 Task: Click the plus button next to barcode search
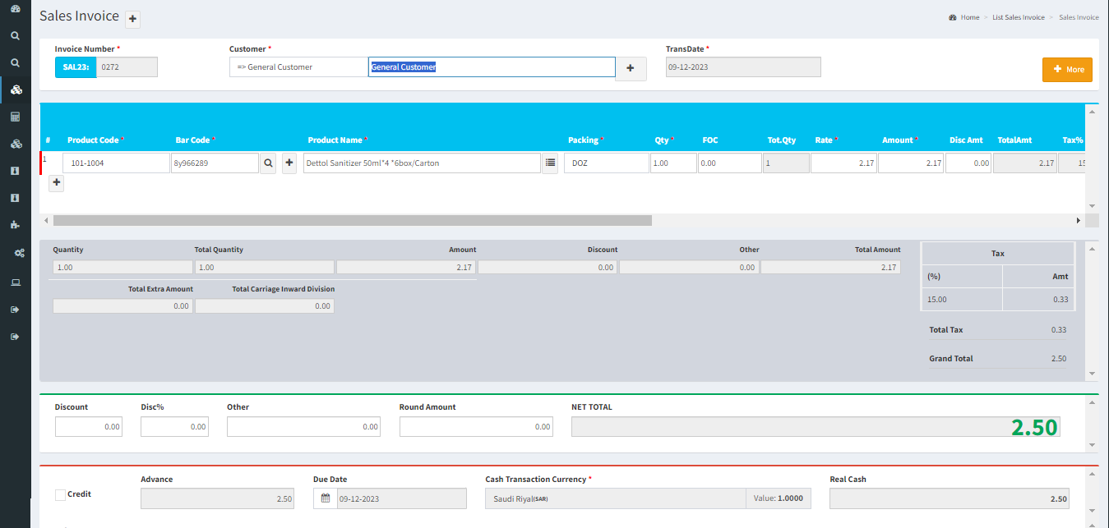(x=289, y=163)
